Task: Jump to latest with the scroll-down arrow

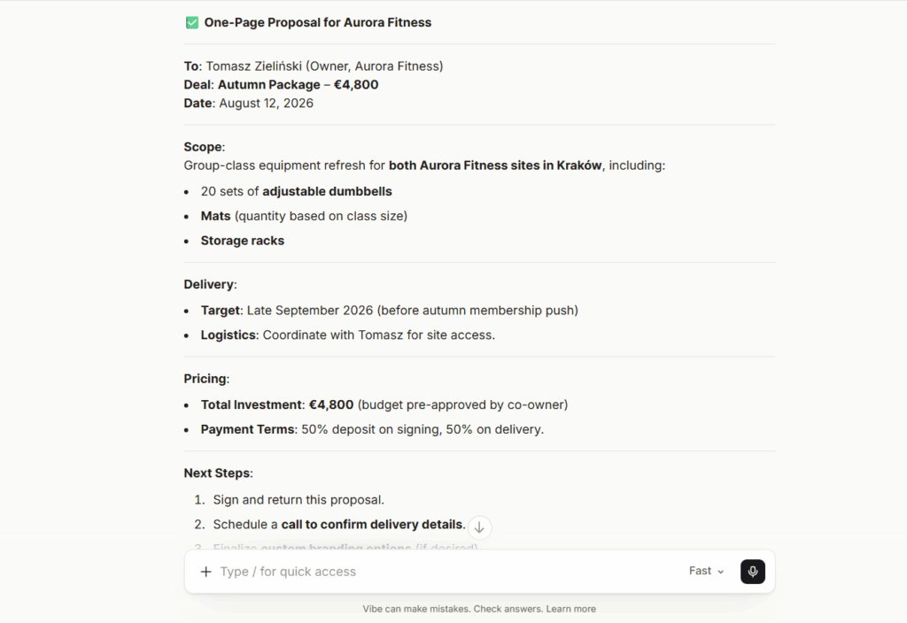Action: point(479,527)
